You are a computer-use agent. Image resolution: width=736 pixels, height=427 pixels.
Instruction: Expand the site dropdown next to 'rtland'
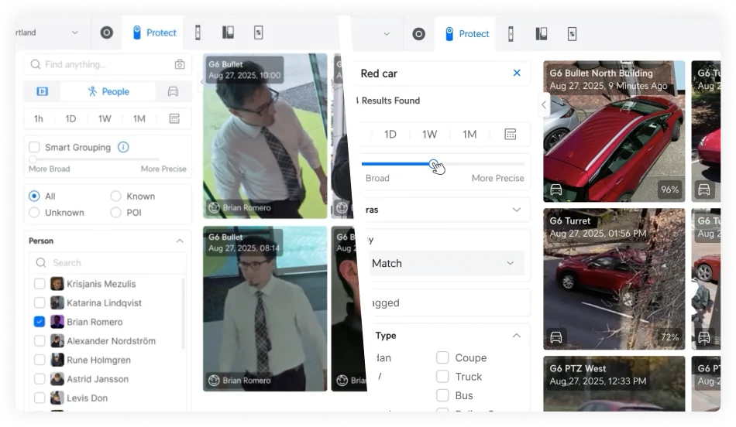click(x=74, y=32)
